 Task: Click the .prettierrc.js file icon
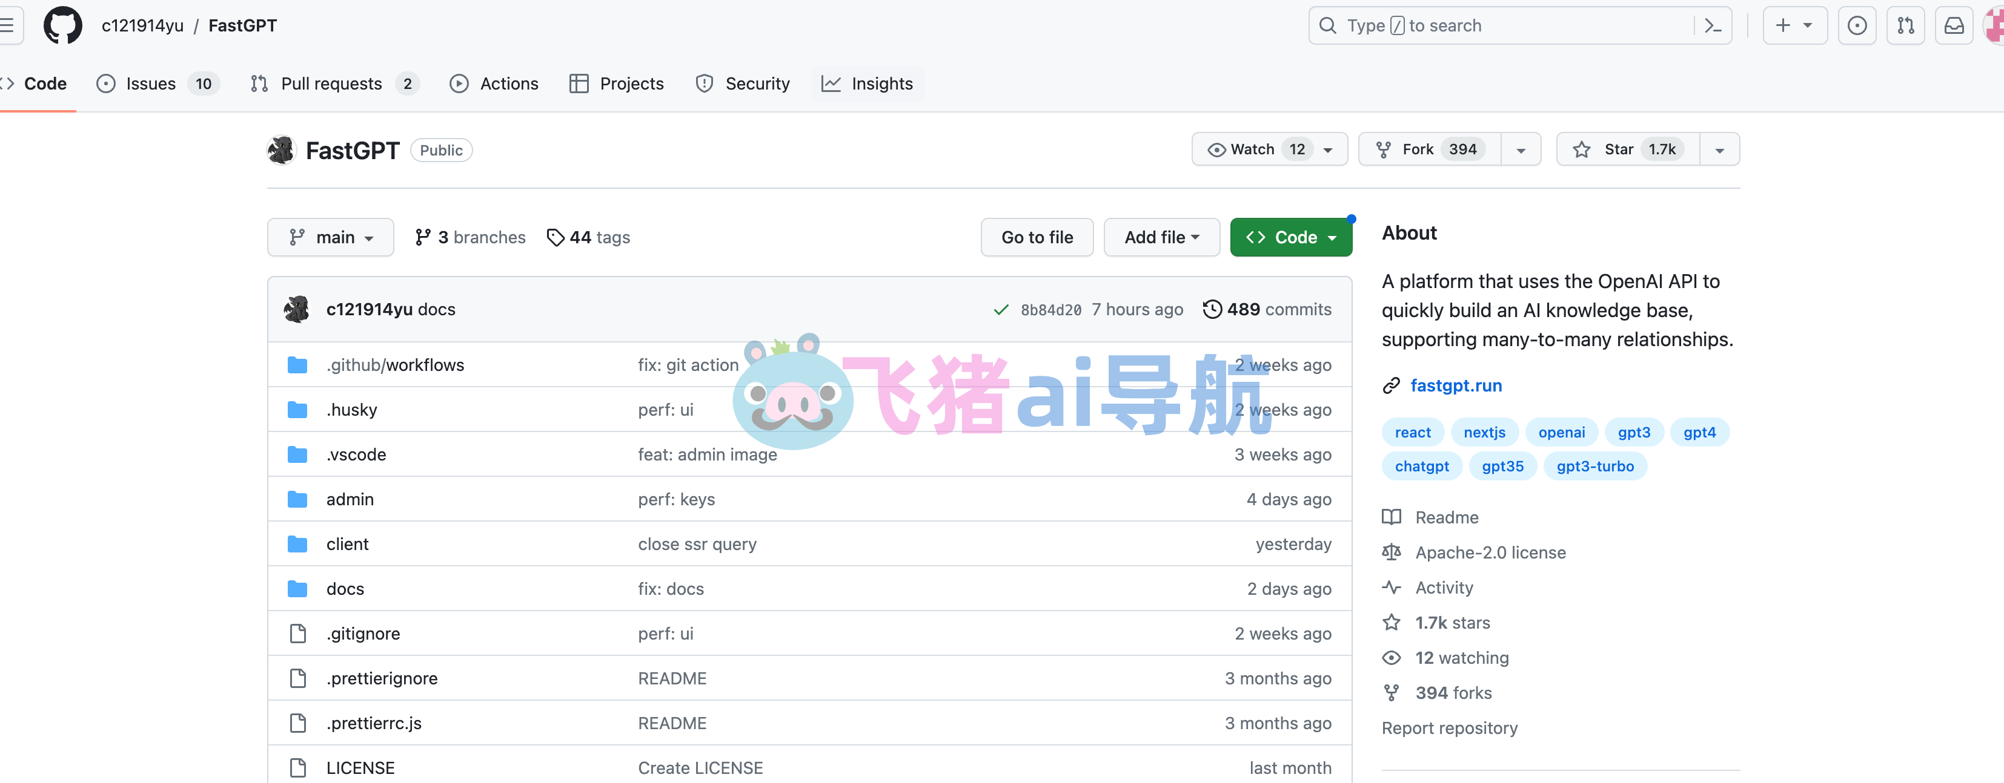(297, 723)
